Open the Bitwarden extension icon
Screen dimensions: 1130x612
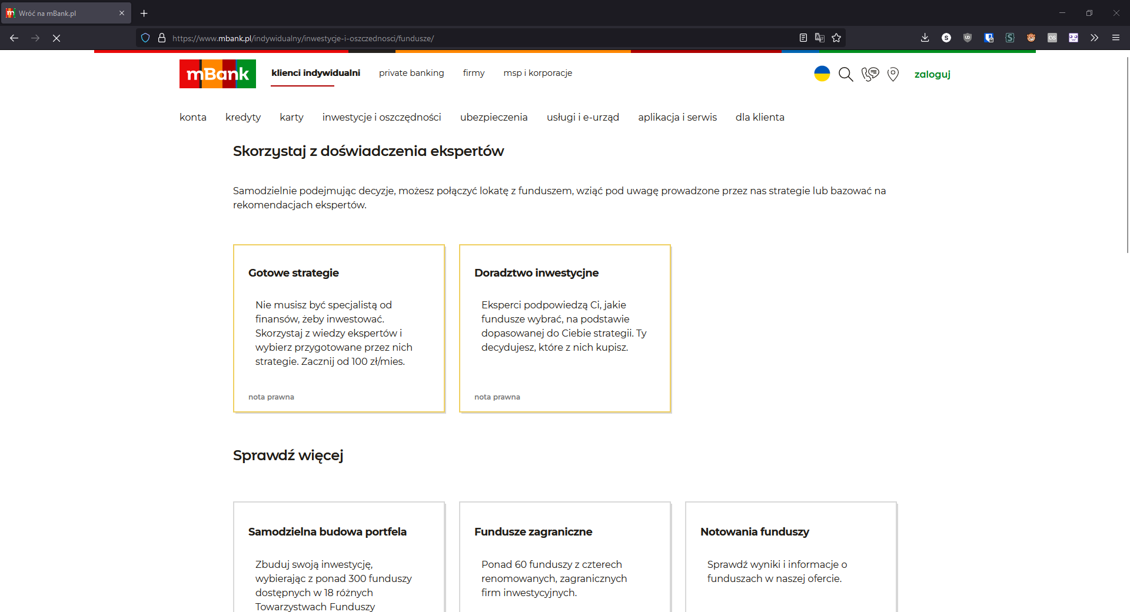(x=989, y=38)
